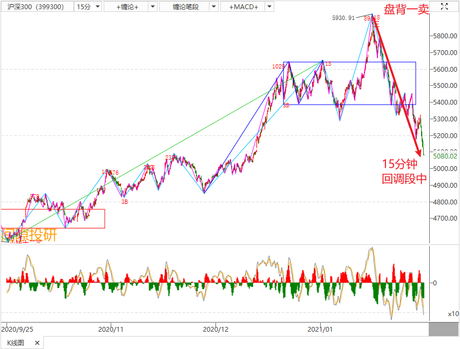Image resolution: width=460 pixels, height=349 pixels.
Task: Click the 5600.00 price axis label
Action: click(x=445, y=70)
